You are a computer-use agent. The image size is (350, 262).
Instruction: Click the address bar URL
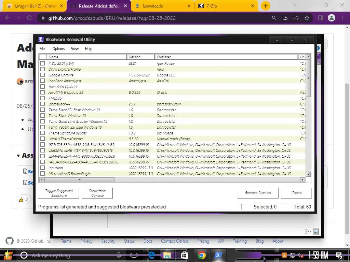click(x=112, y=18)
